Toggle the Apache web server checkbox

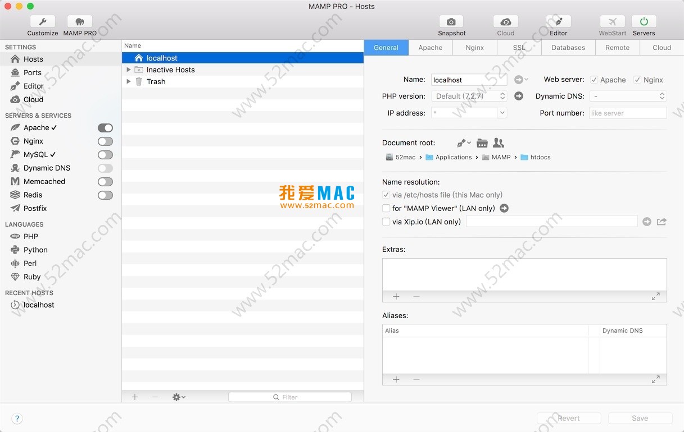click(x=594, y=80)
